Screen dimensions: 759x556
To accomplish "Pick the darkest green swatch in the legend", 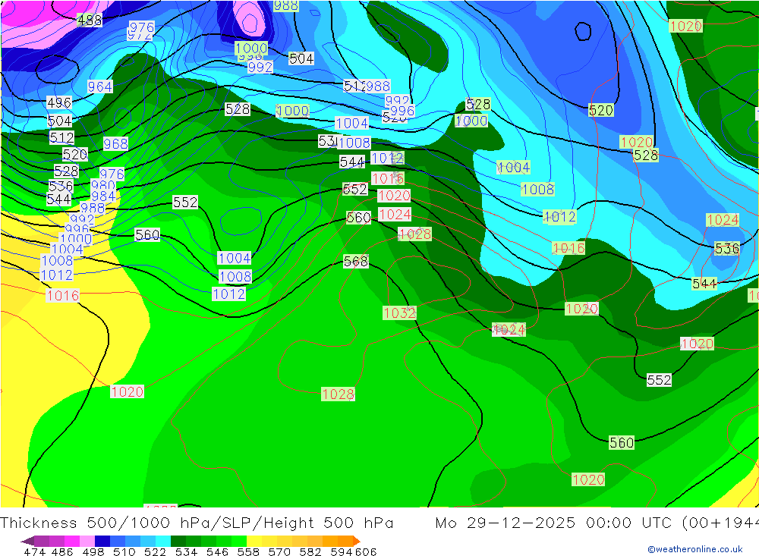I will [x=178, y=541].
